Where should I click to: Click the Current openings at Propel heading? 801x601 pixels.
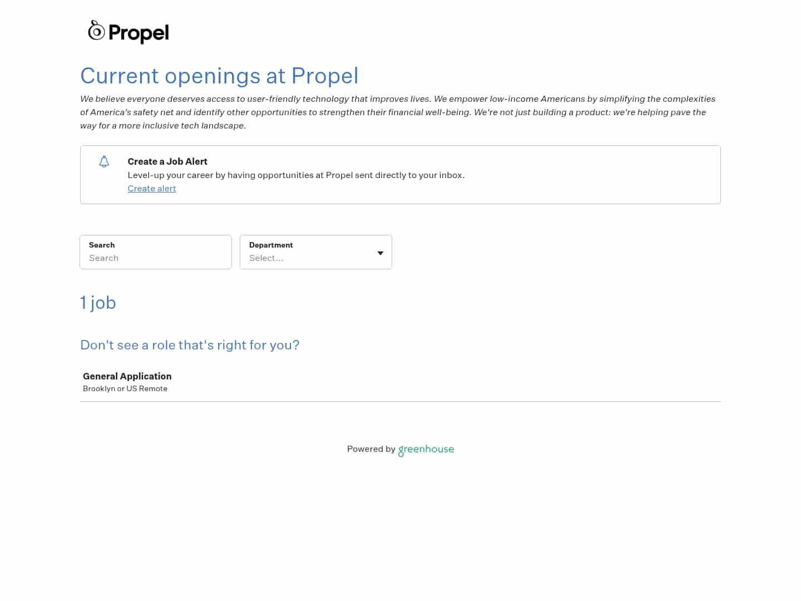[219, 76]
